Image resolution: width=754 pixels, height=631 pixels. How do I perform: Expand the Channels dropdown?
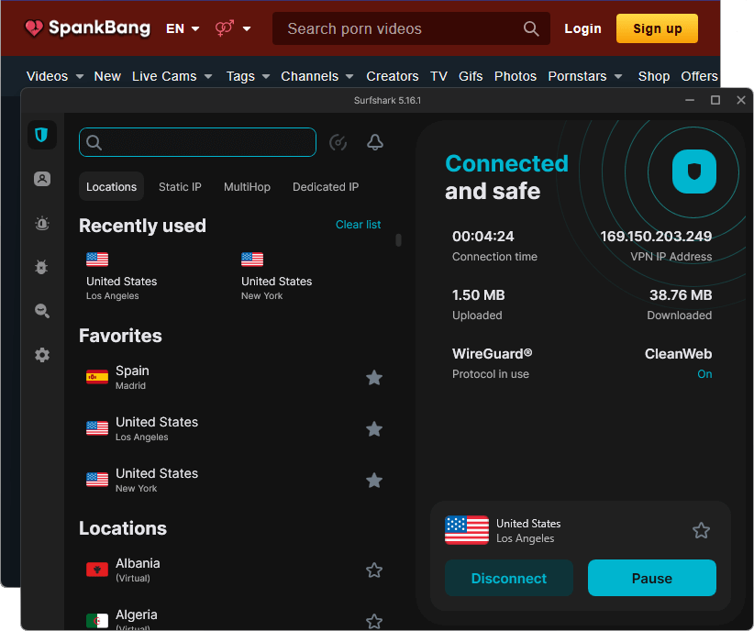(x=349, y=76)
